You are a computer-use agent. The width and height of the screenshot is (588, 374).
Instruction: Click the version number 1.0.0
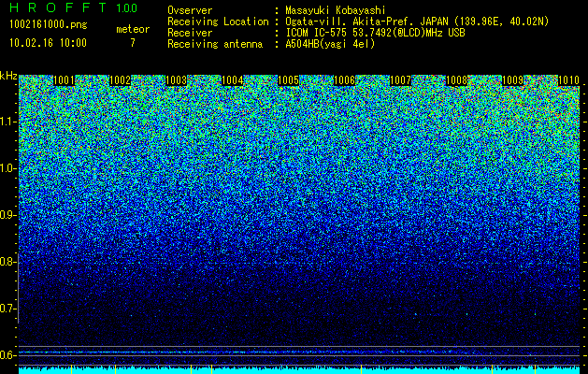[127, 8]
